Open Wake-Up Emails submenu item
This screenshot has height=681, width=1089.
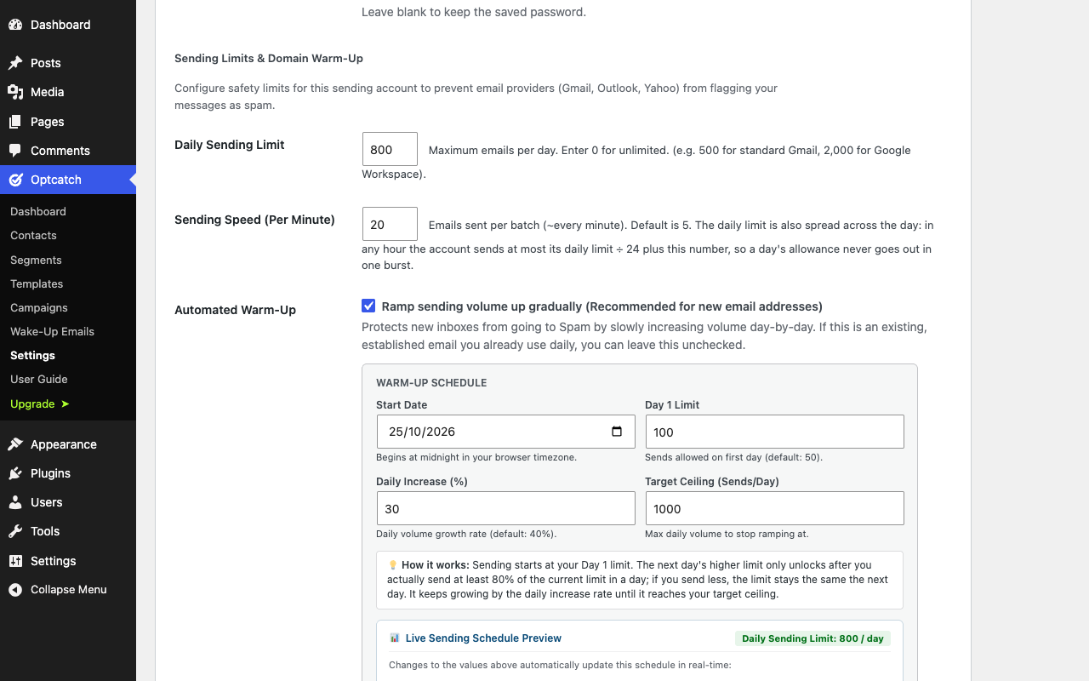(x=52, y=331)
